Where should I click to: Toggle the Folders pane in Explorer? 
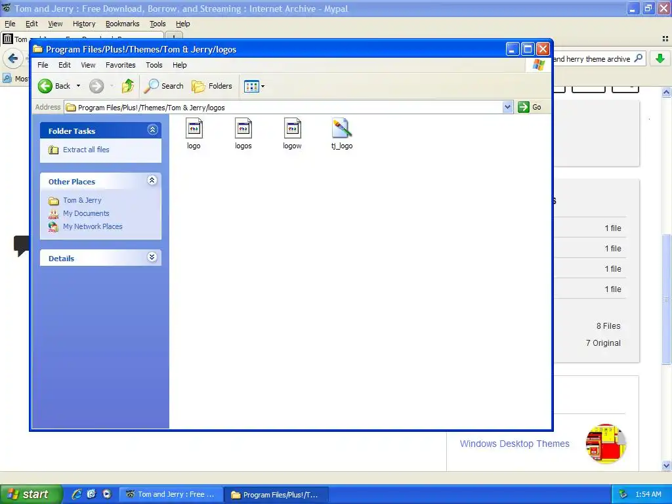click(x=212, y=86)
